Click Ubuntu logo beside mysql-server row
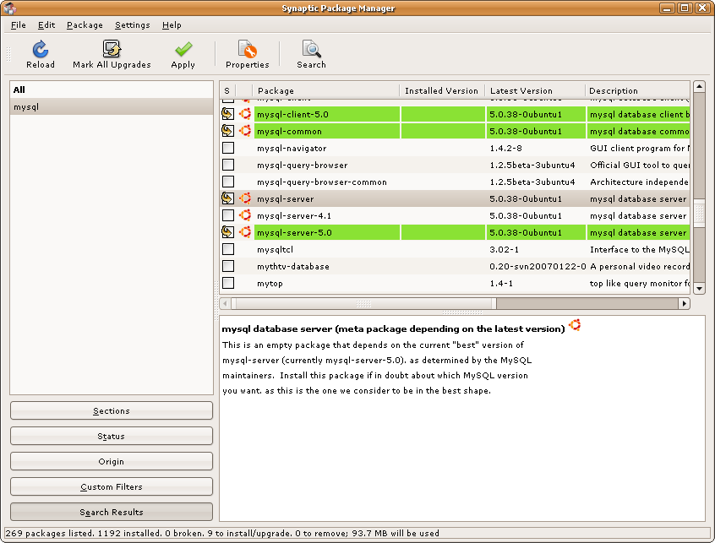Viewport: 715px width, 543px height. pos(245,198)
